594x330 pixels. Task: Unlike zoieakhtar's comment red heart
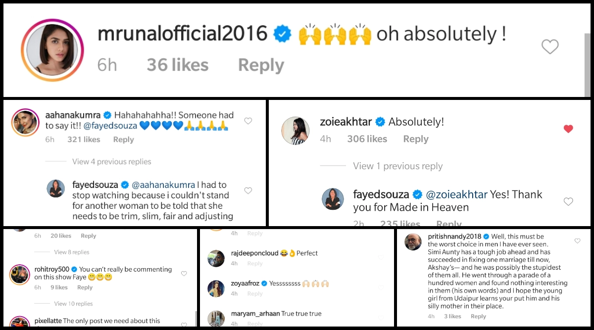click(x=568, y=129)
